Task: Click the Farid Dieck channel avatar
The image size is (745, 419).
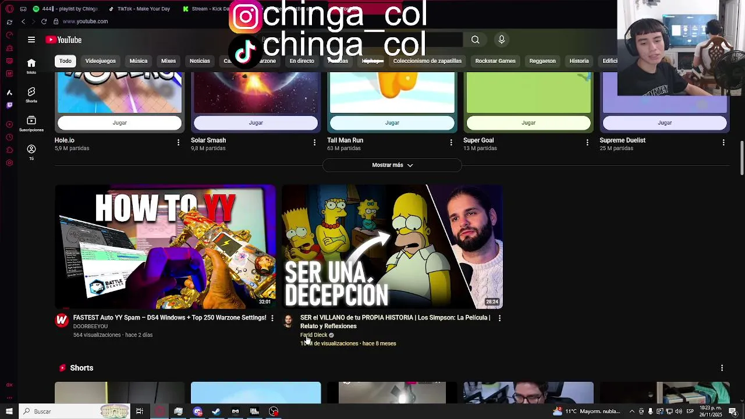Action: coord(289,321)
